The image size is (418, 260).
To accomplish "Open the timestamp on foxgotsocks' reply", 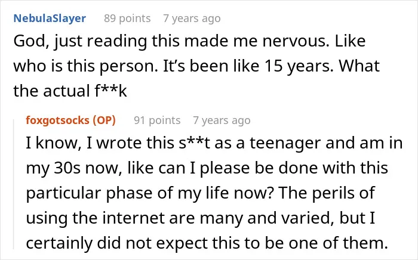I will 222,120.
